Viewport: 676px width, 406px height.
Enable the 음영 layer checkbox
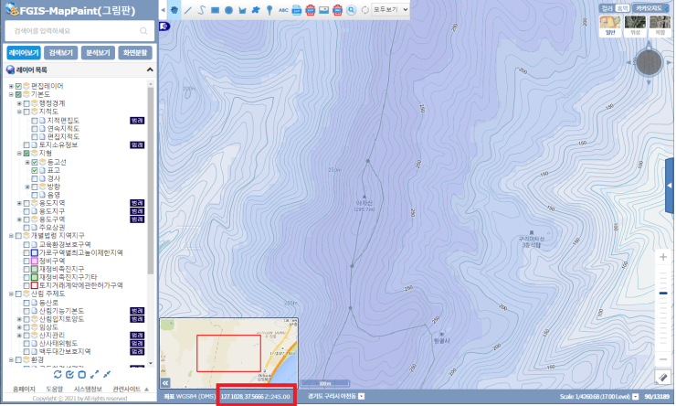[35, 195]
